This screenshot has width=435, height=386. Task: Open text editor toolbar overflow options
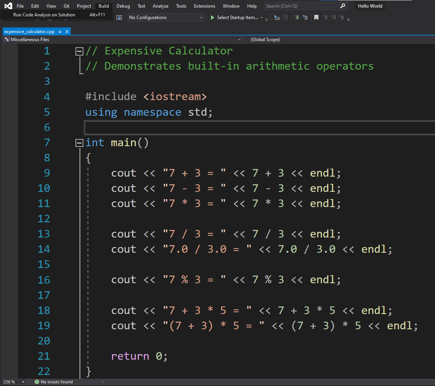[349, 19]
